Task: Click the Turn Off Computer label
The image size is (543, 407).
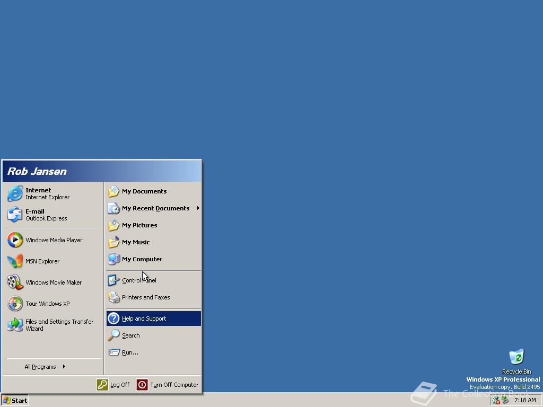Action: click(x=174, y=385)
